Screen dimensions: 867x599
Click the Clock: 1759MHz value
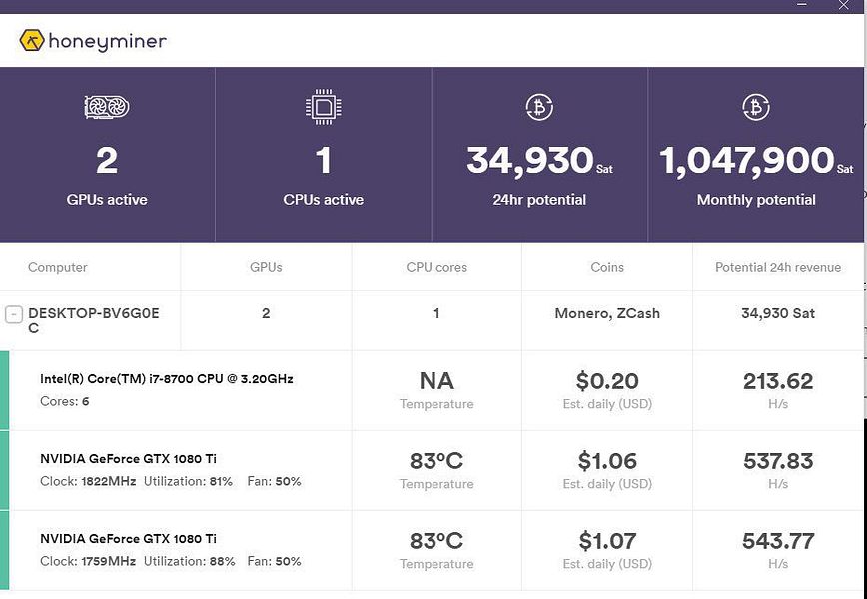[88, 561]
